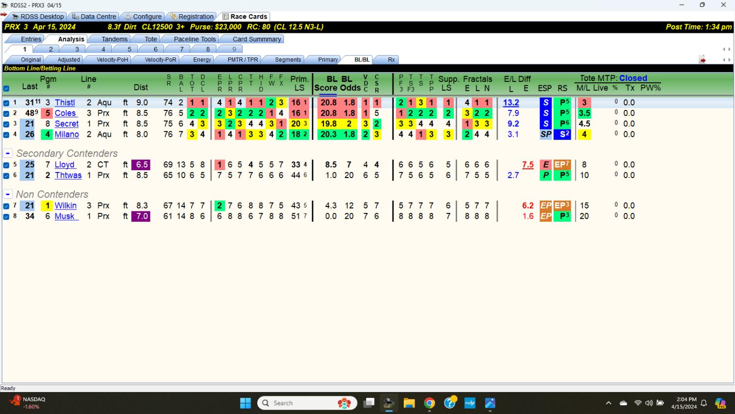
Task: Click the purple 7.0 distance cell for Musk
Action: [x=141, y=216]
